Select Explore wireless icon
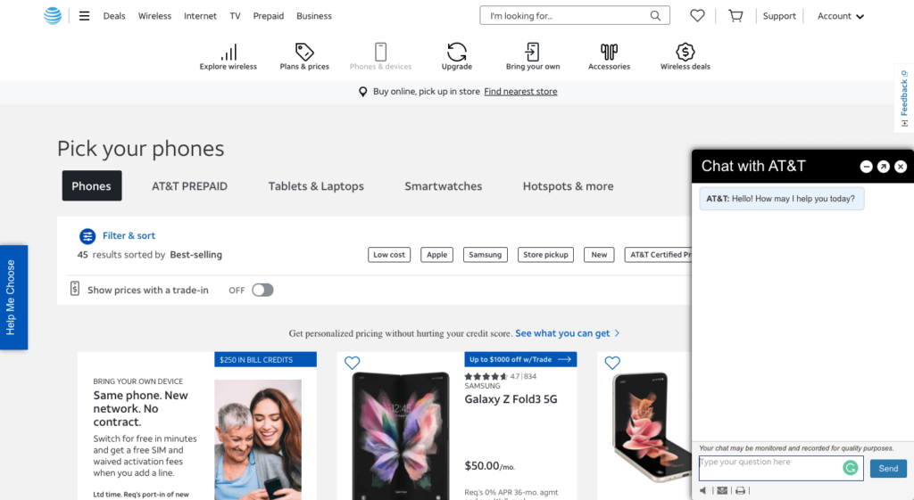This screenshot has height=500, width=914. tap(228, 56)
